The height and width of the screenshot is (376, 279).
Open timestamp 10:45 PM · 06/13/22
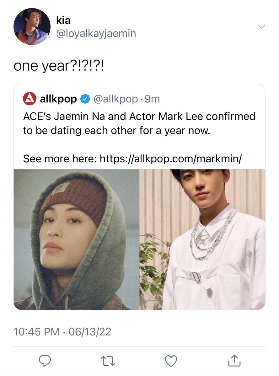click(62, 332)
